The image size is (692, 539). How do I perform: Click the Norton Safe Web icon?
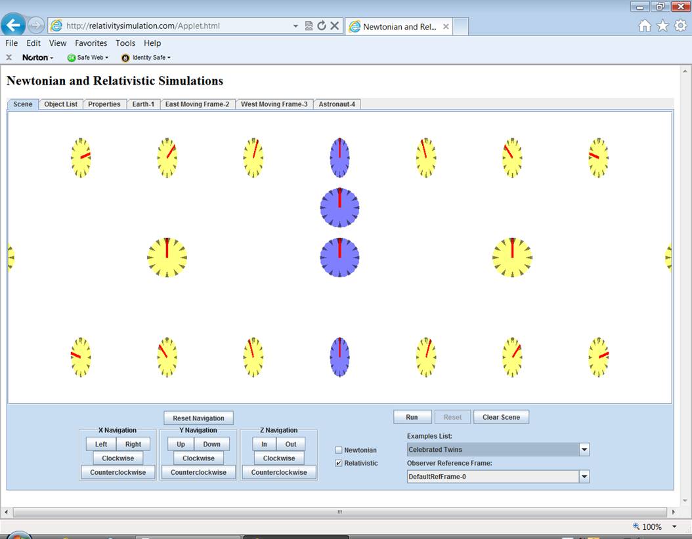[72, 58]
